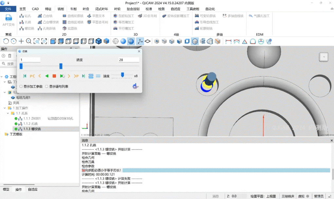334x199 pixels.
Task: Stop the simulation with the red square button
Action: pos(54,76)
